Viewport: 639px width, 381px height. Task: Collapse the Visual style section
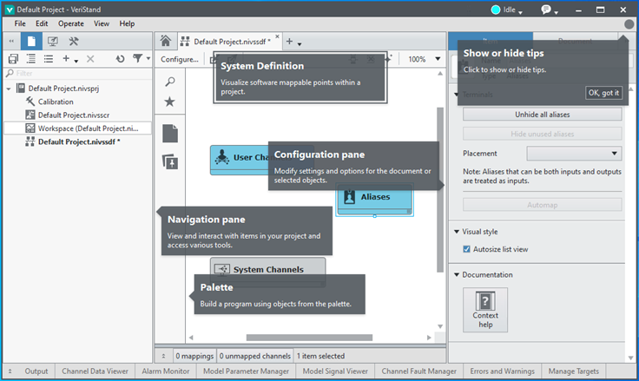pyautogui.click(x=456, y=232)
